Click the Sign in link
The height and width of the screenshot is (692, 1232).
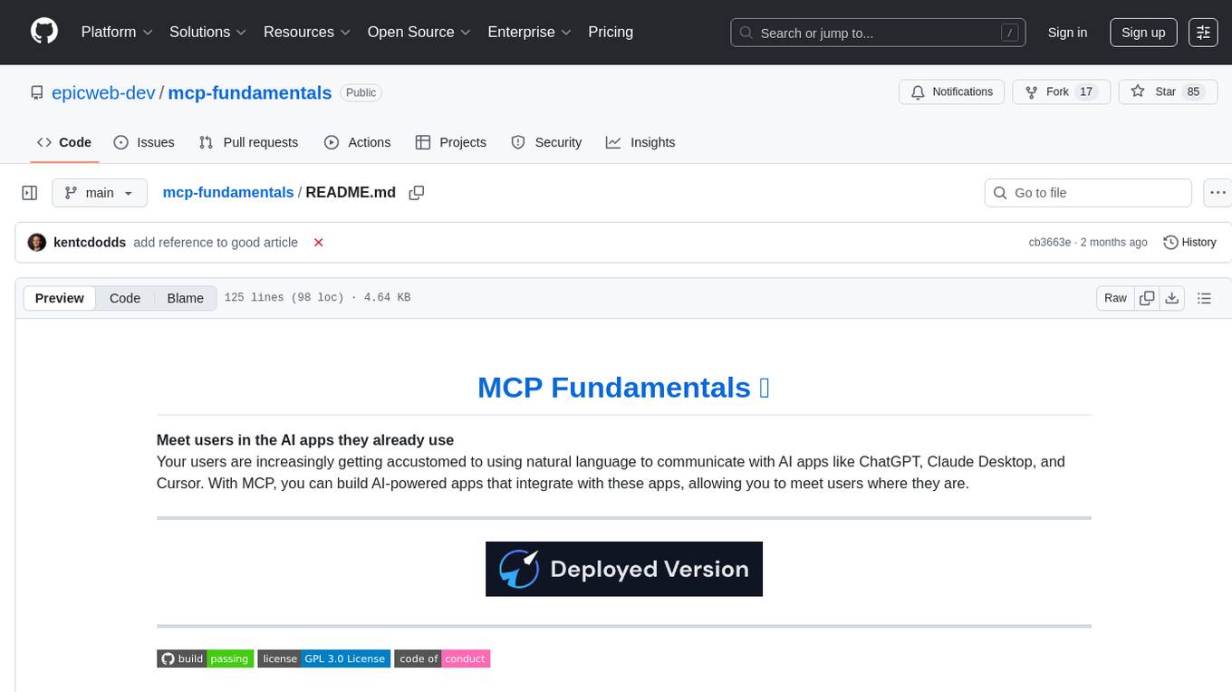(x=1067, y=33)
